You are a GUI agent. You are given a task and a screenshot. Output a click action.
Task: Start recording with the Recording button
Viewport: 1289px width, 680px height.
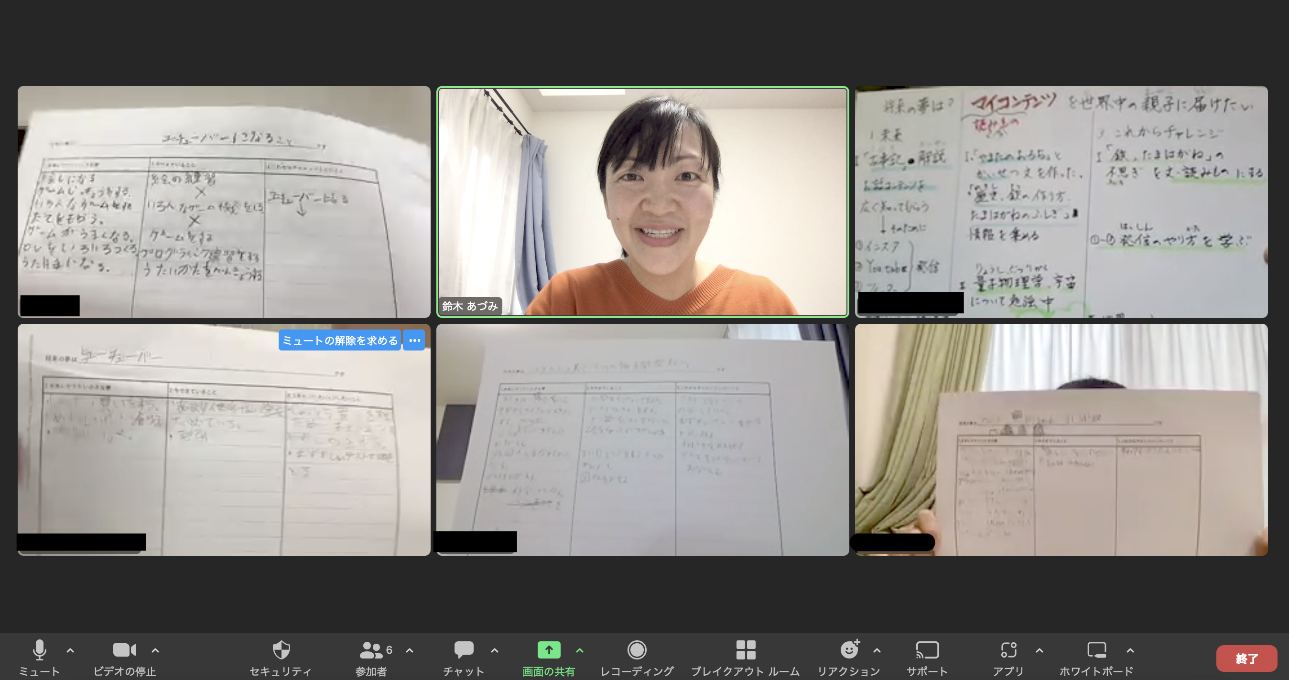click(x=637, y=650)
